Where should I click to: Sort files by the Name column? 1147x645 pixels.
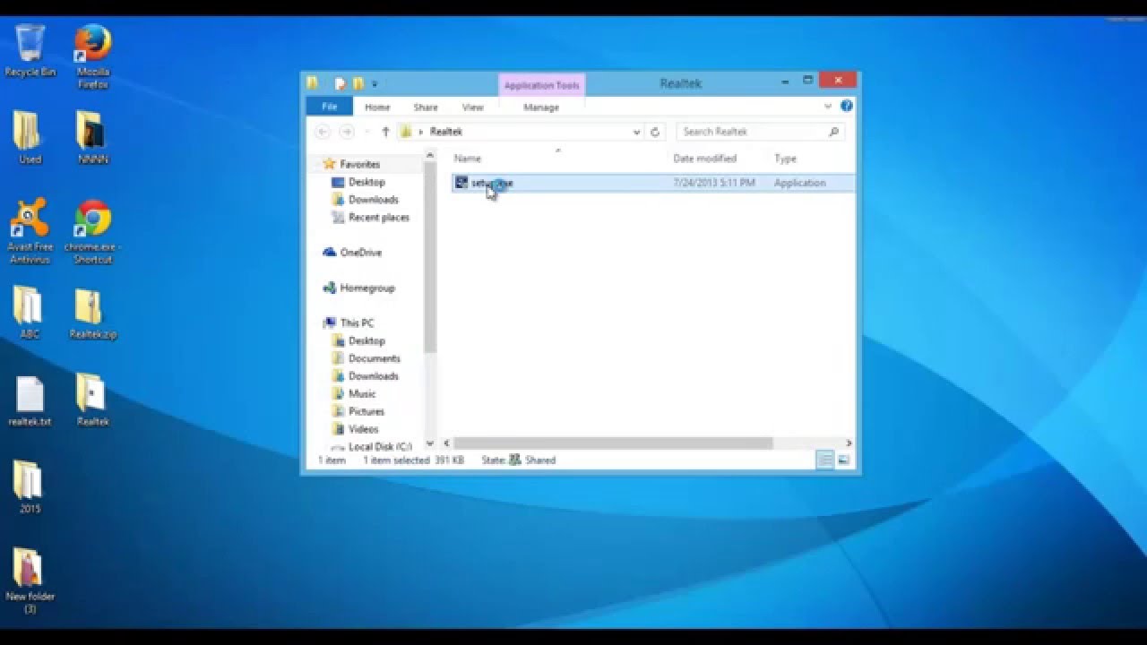click(467, 159)
